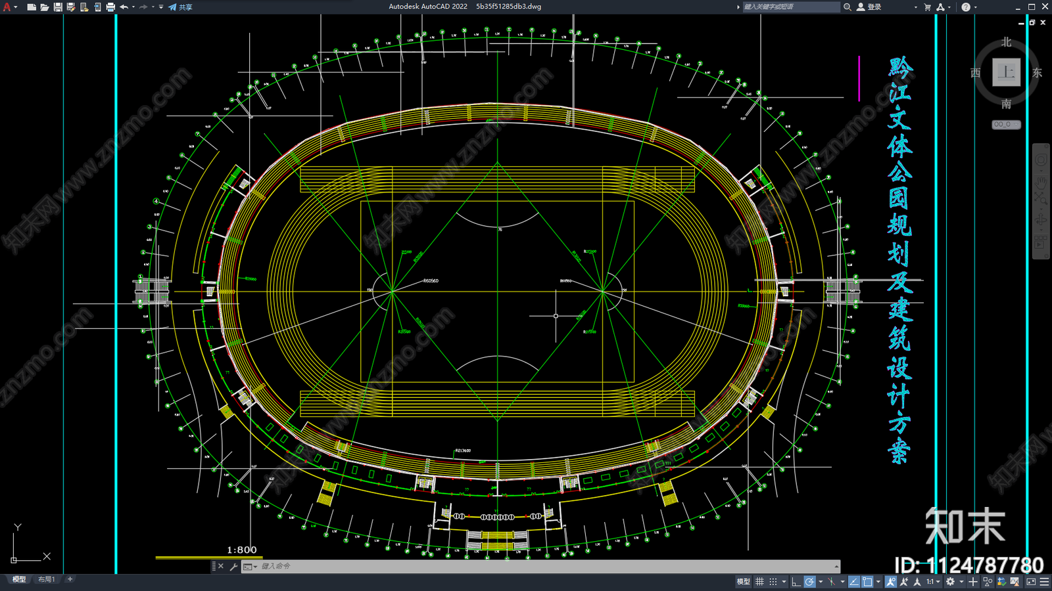The height and width of the screenshot is (591, 1052).
Task: Add a new layout with plus tab
Action: (70, 579)
